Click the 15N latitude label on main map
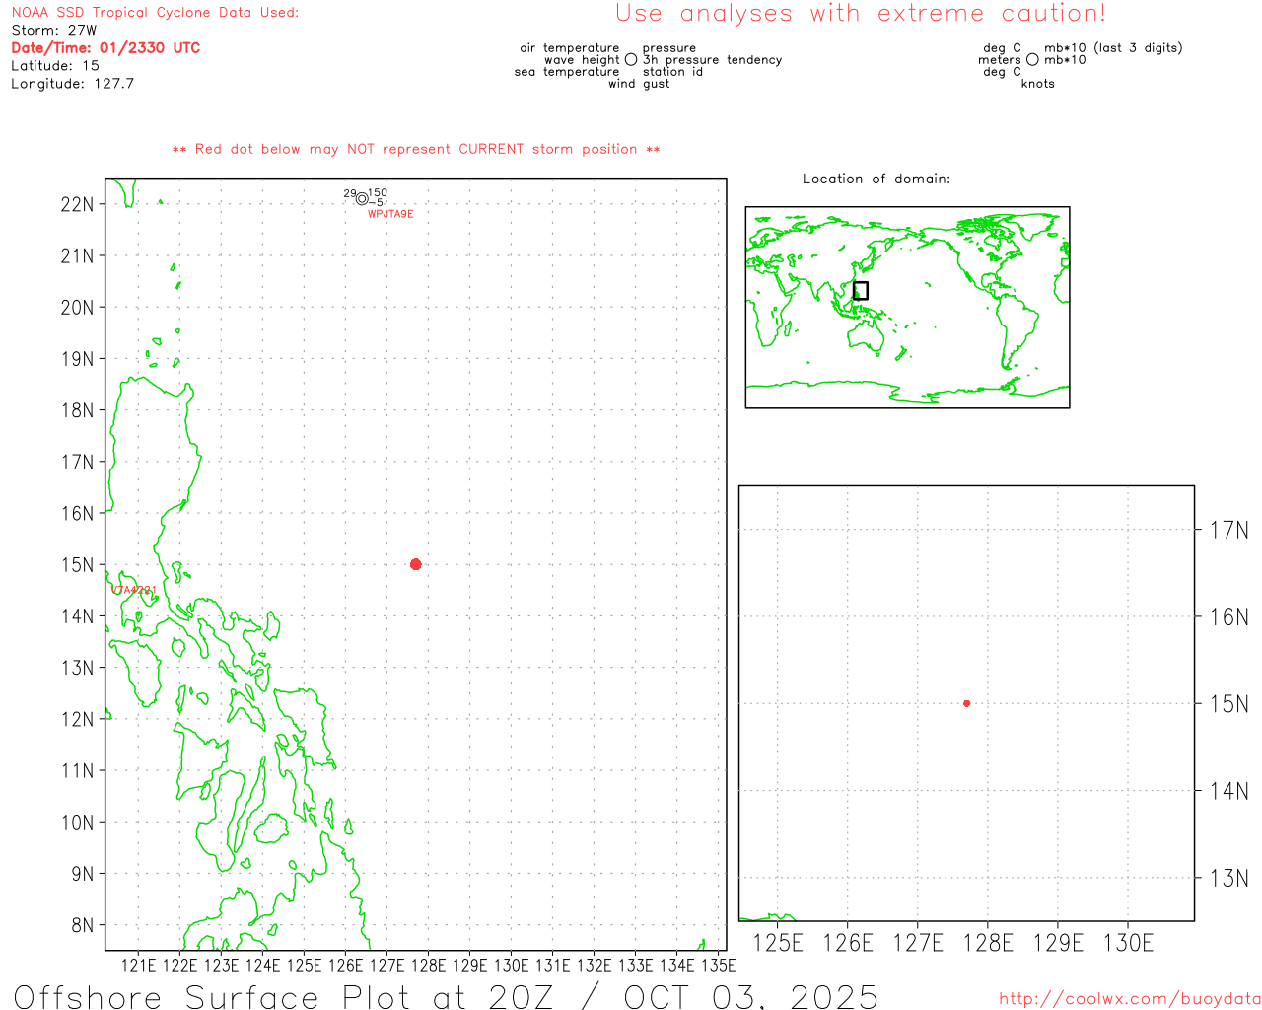Screen dimensions: 1262x1010 tap(77, 565)
